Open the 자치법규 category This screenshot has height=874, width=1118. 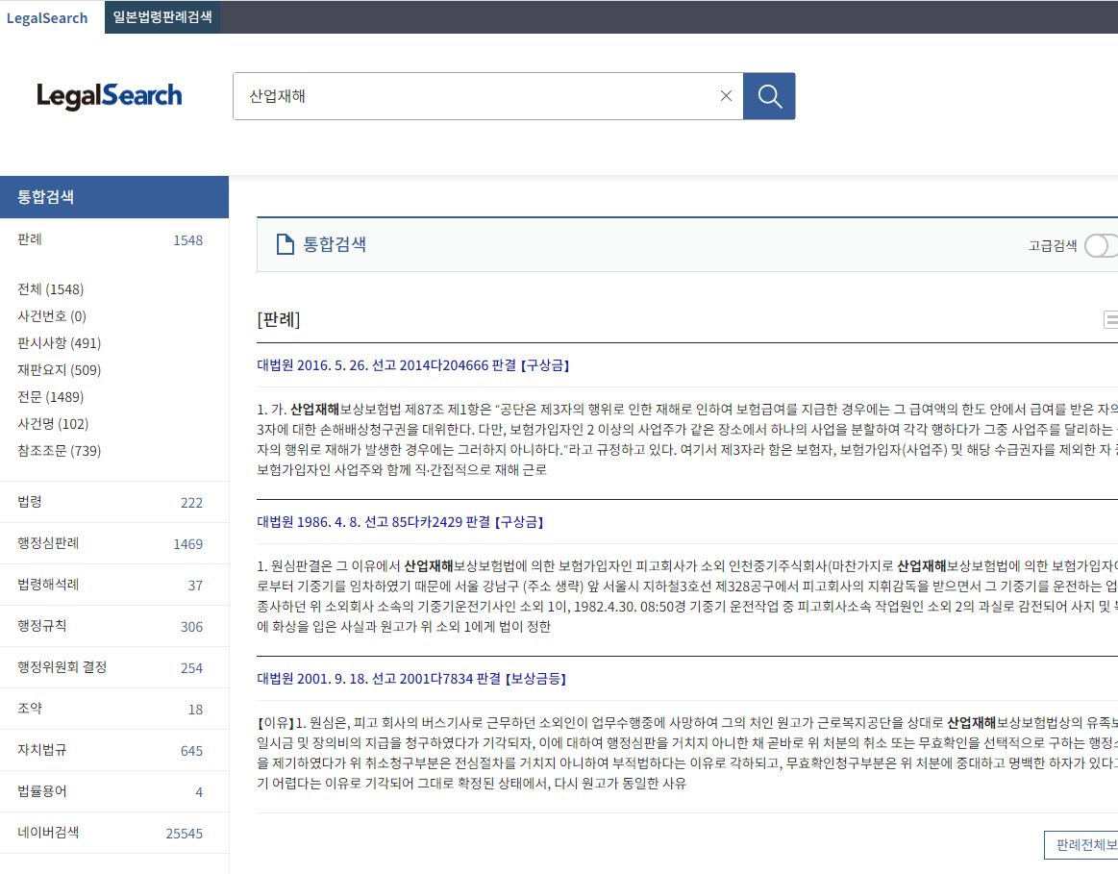tap(114, 750)
